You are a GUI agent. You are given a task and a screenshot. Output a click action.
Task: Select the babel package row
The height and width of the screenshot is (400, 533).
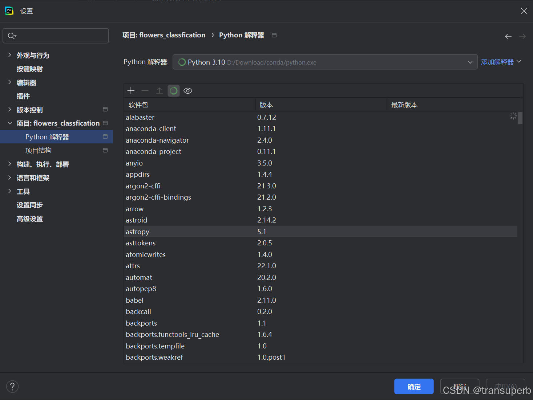point(320,300)
